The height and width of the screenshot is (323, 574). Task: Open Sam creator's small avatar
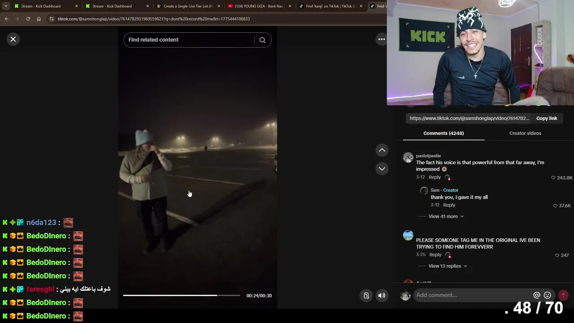(424, 191)
